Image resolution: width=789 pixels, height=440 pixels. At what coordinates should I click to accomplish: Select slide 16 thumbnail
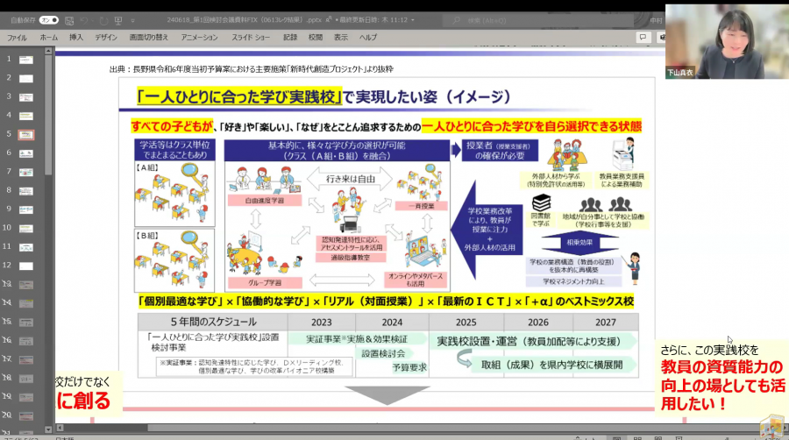click(26, 341)
